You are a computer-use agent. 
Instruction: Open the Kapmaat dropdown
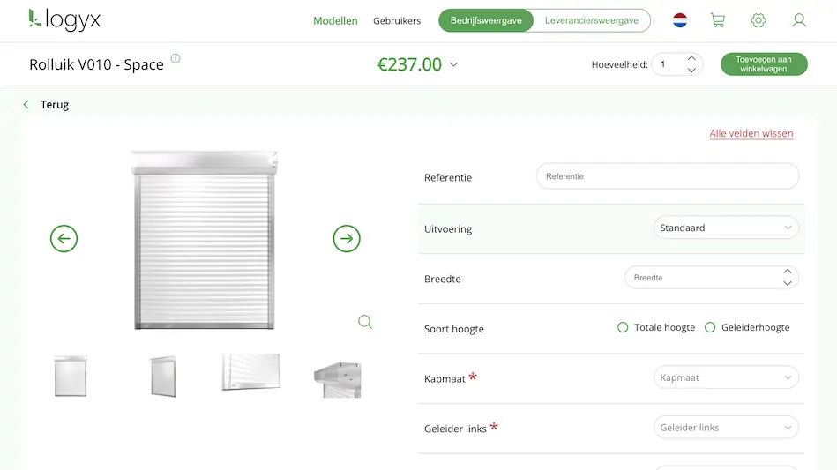(726, 377)
